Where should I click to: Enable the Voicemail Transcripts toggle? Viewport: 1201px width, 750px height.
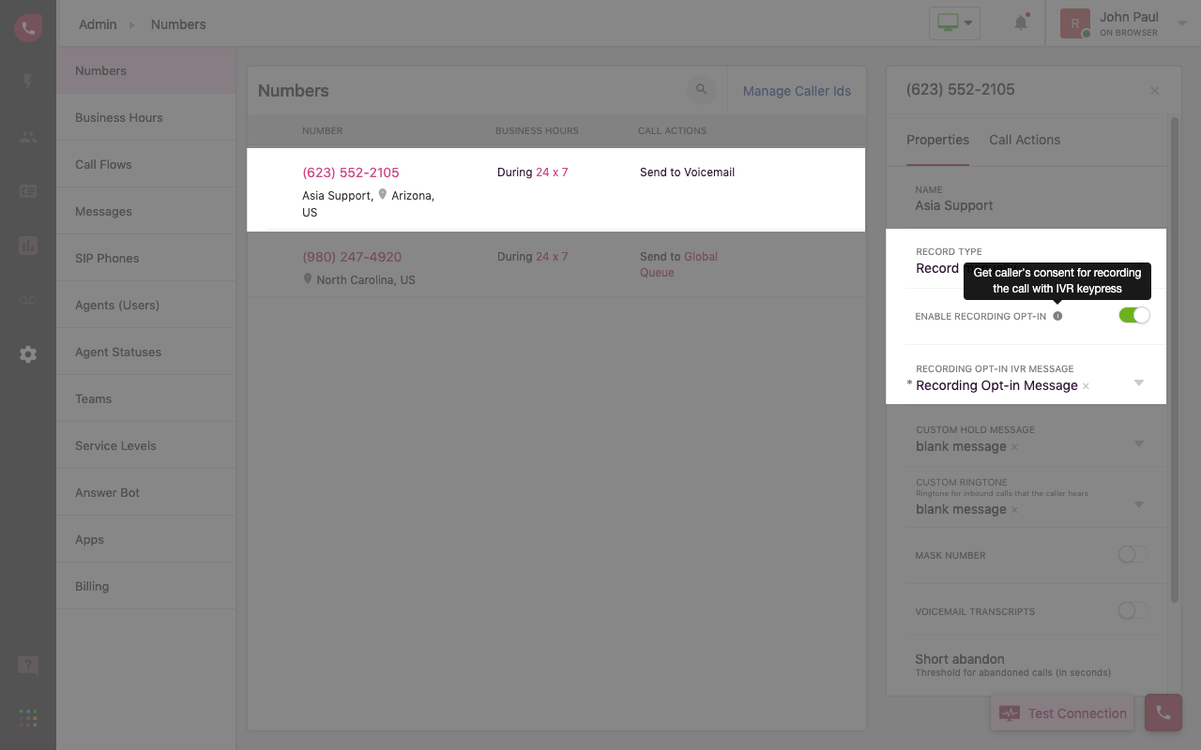click(x=1133, y=611)
